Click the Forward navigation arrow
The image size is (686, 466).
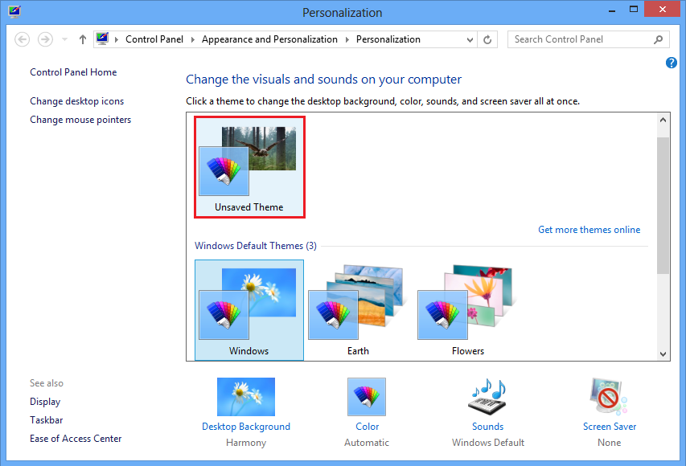pyautogui.click(x=45, y=39)
